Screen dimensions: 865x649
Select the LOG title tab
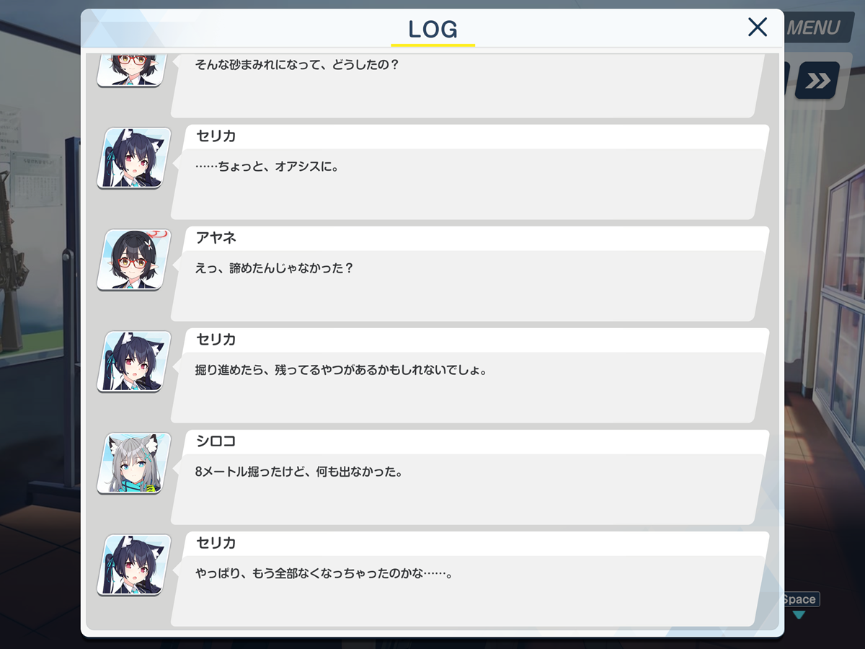click(432, 29)
